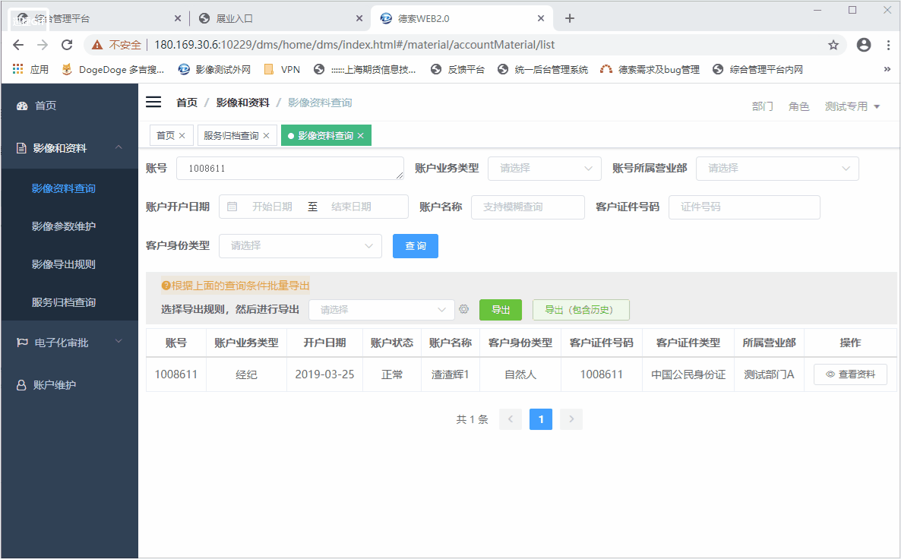Open 账户维护 in the sidebar
The width and height of the screenshot is (901, 559).
[x=69, y=385]
